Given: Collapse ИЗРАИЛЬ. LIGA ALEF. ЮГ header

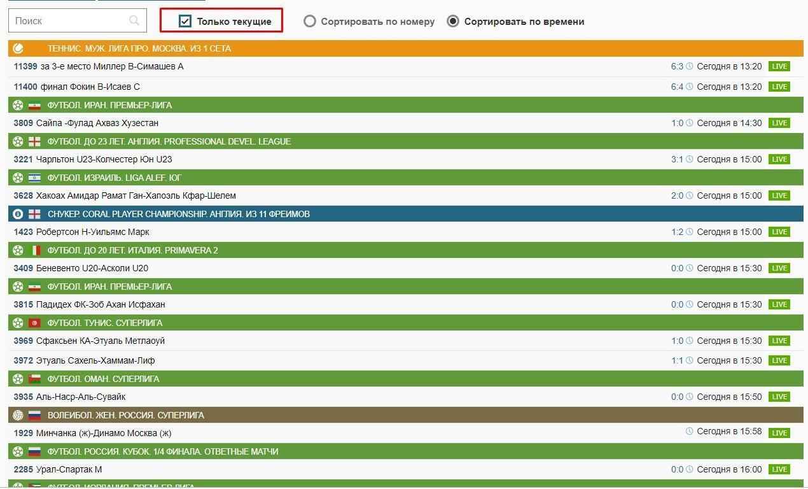Looking at the screenshot, I should [x=406, y=178].
